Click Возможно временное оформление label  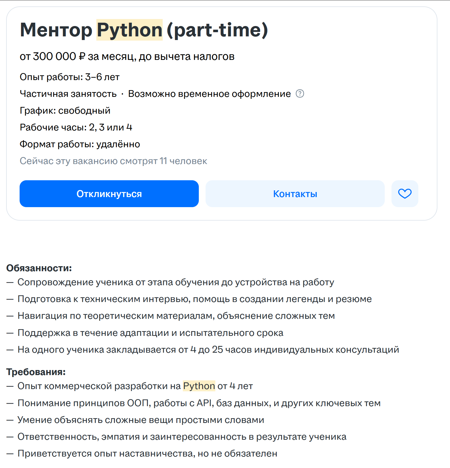(209, 94)
